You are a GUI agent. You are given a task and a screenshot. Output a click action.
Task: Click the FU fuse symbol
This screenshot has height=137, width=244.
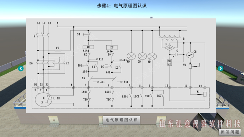(x=58, y=51)
